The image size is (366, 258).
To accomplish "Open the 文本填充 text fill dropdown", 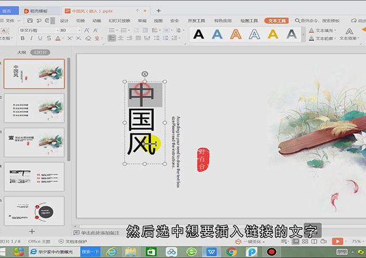I will tap(322, 30).
